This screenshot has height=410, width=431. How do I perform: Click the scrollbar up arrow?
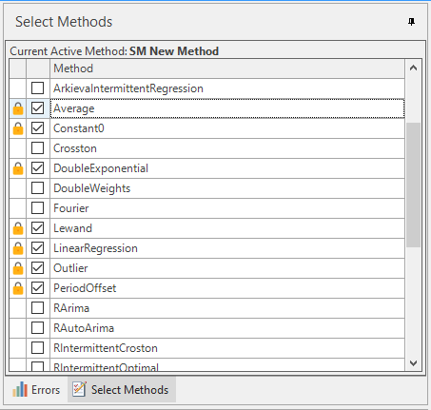[413, 68]
